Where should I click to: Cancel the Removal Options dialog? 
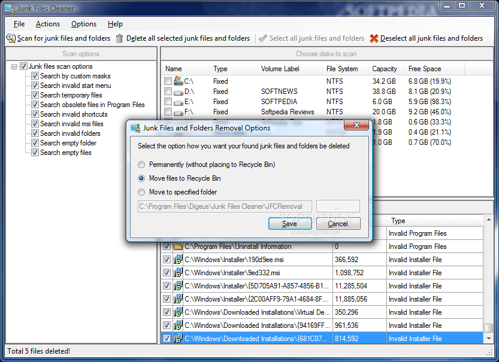point(338,223)
